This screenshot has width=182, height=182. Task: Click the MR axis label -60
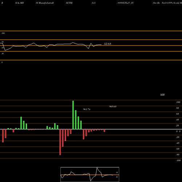tap(178, 149)
